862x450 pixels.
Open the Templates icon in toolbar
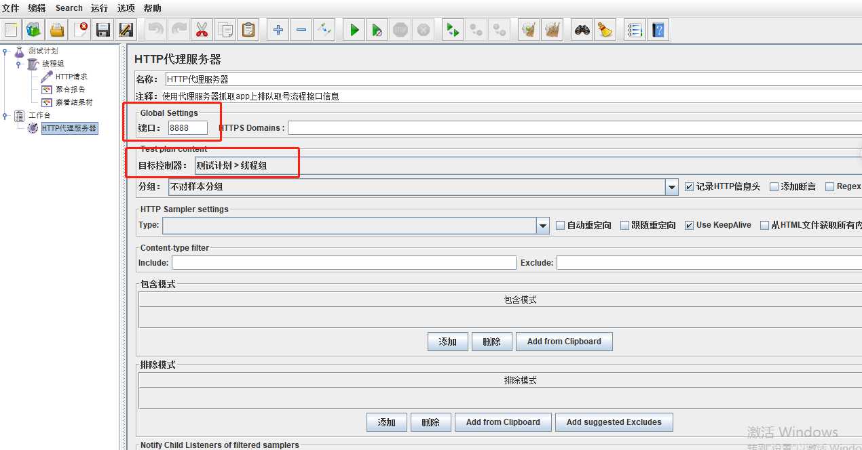pos(34,30)
